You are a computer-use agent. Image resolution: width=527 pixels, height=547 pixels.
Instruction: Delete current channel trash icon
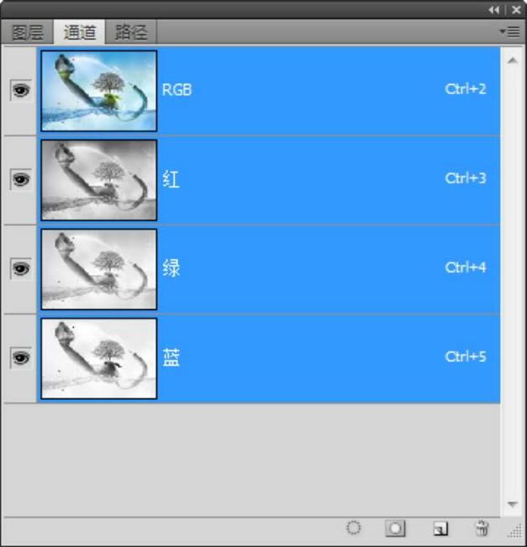pyautogui.click(x=482, y=528)
